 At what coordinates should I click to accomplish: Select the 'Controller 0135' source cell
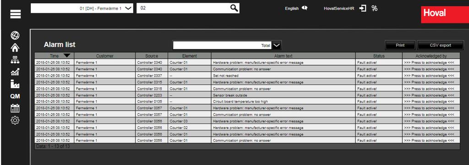click(152, 102)
